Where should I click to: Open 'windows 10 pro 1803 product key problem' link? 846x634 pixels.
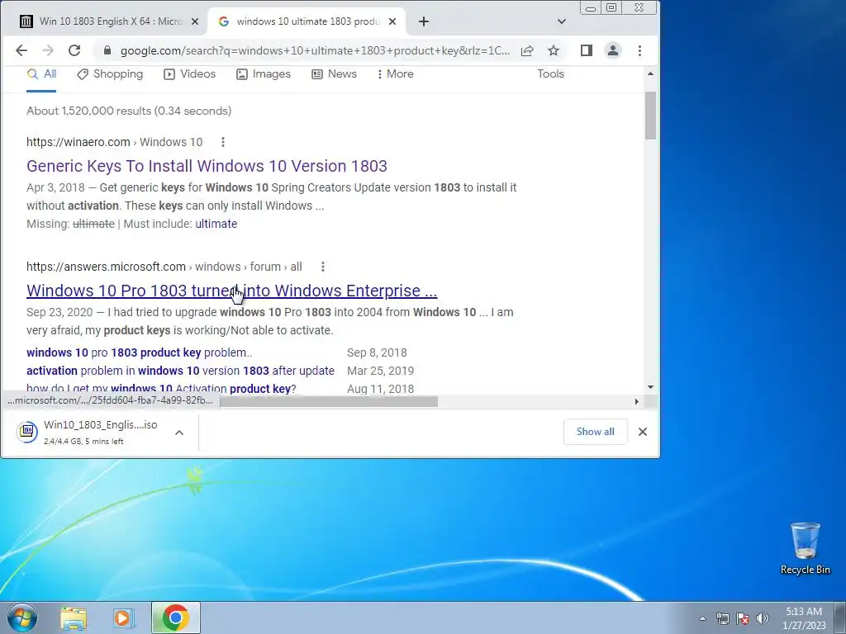(139, 352)
